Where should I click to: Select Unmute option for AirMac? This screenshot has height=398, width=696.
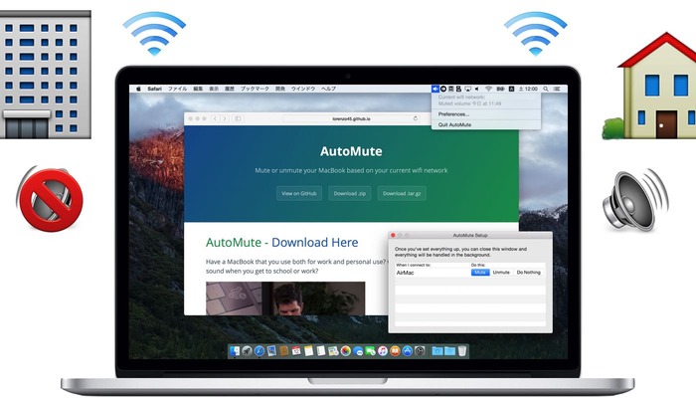501,273
